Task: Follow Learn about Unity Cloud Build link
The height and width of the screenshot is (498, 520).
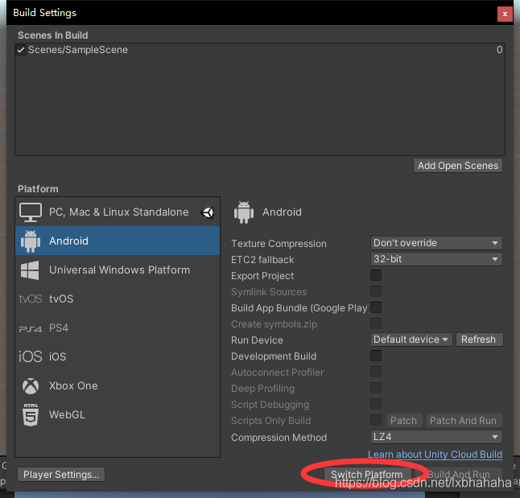Action: [x=435, y=455]
